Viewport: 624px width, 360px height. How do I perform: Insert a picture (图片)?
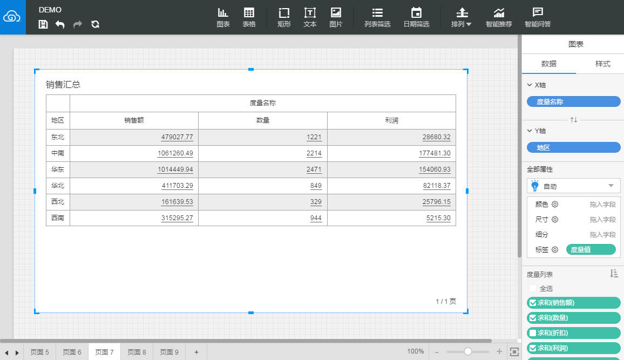coord(336,17)
